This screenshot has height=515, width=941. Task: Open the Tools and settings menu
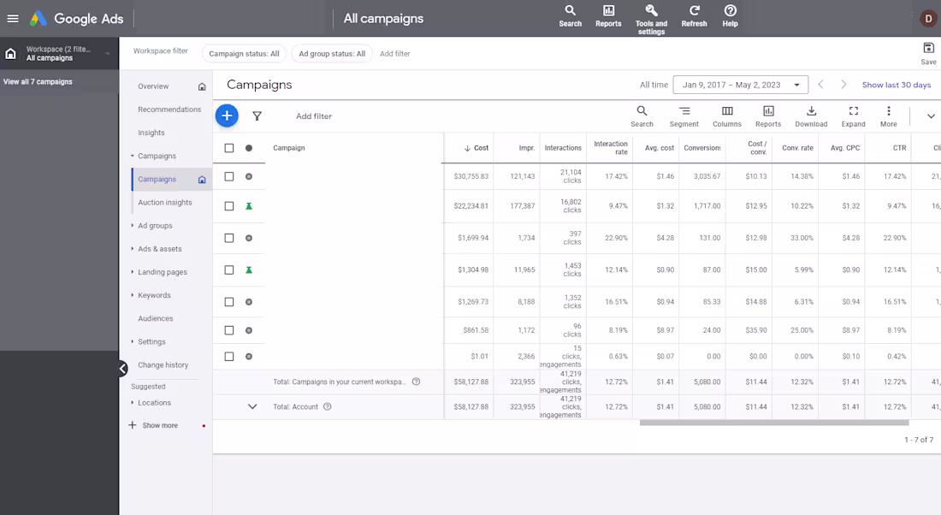(651, 18)
